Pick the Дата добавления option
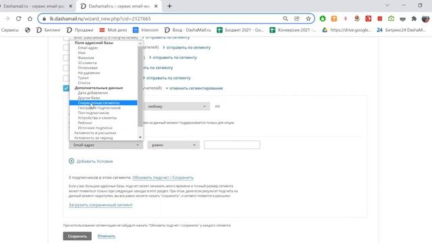Viewport: 432px width, 243px height. pyautogui.click(x=93, y=93)
